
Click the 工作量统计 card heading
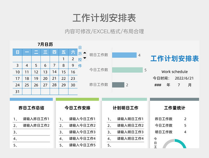click(x=175, y=108)
